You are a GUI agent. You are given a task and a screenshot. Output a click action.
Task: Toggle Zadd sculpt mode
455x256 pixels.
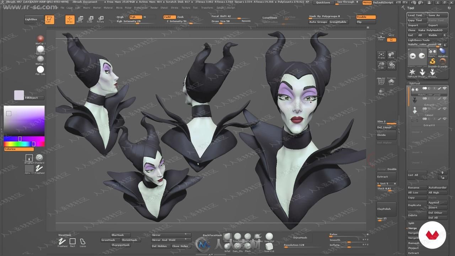click(x=169, y=17)
